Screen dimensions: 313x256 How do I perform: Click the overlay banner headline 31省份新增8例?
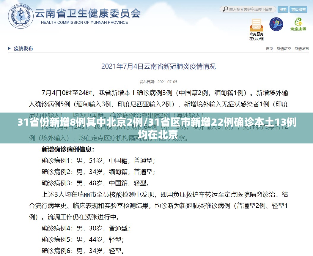[157, 128]
